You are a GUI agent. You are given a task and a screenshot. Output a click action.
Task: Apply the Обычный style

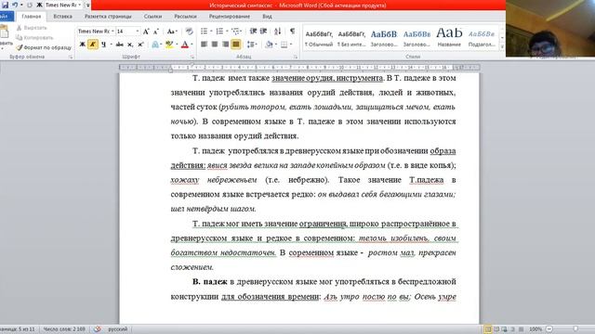click(x=319, y=38)
